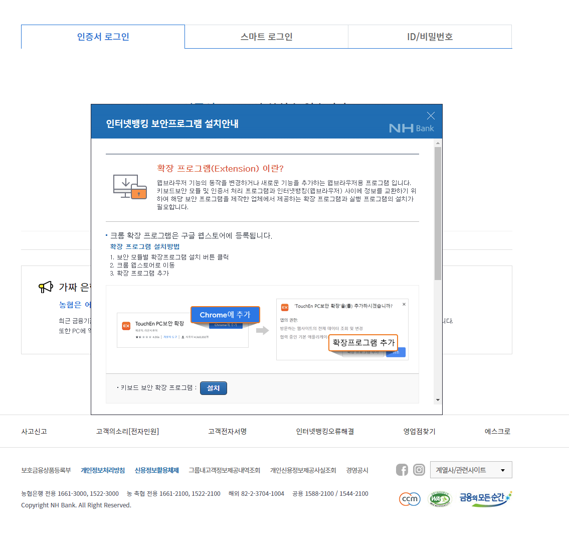Click 영업점찾기 in the footer menu

(x=419, y=431)
